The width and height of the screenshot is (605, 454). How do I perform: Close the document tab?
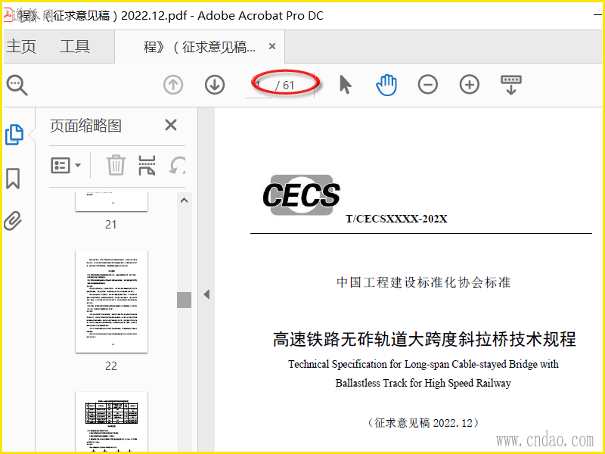272,46
